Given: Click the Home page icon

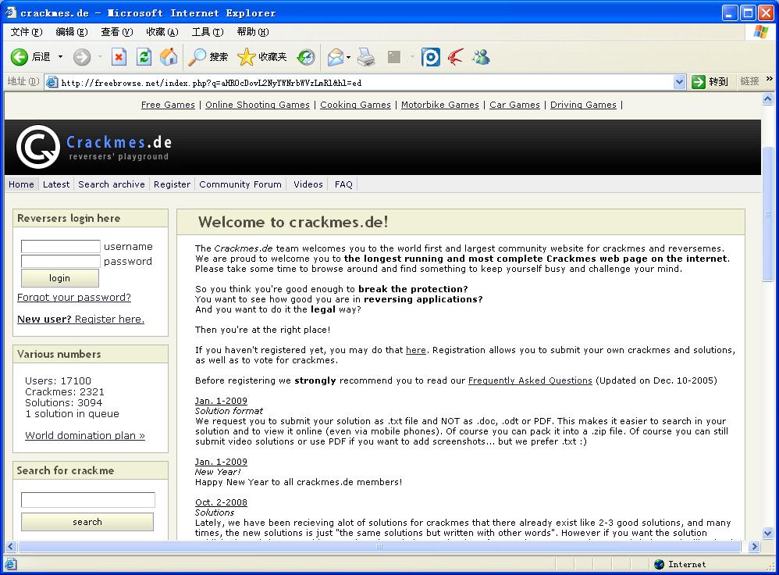Looking at the screenshot, I should pos(169,57).
